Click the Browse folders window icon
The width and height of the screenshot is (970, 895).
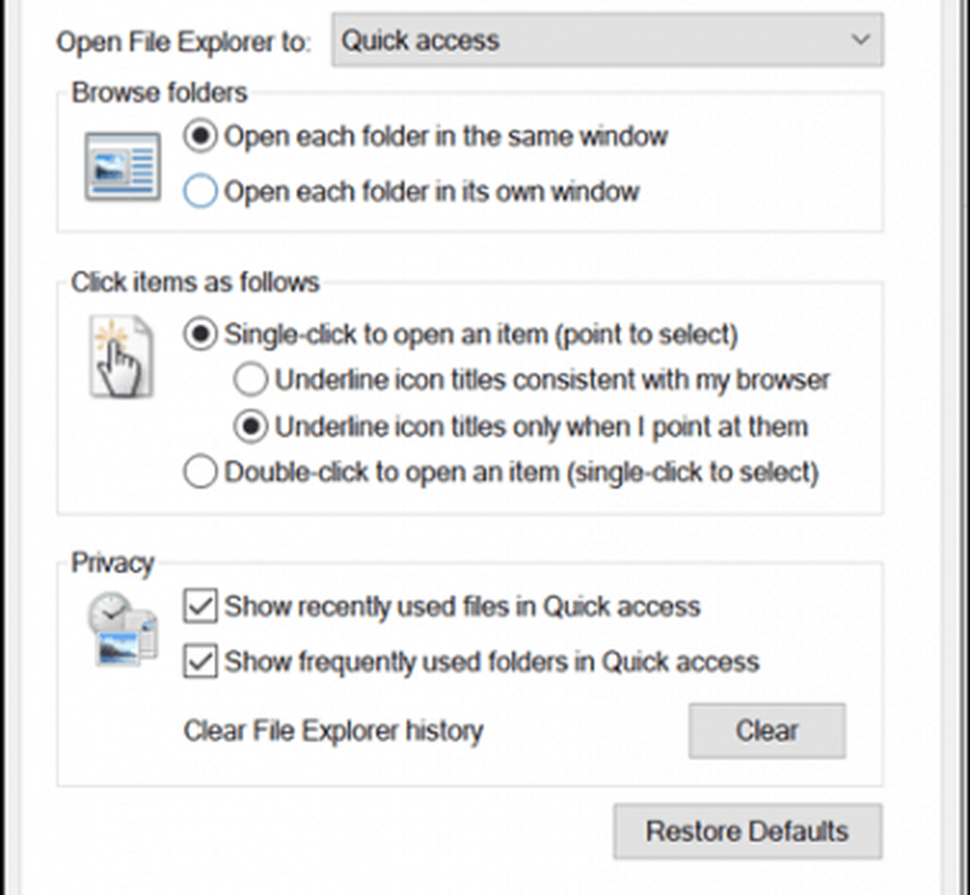point(122,167)
